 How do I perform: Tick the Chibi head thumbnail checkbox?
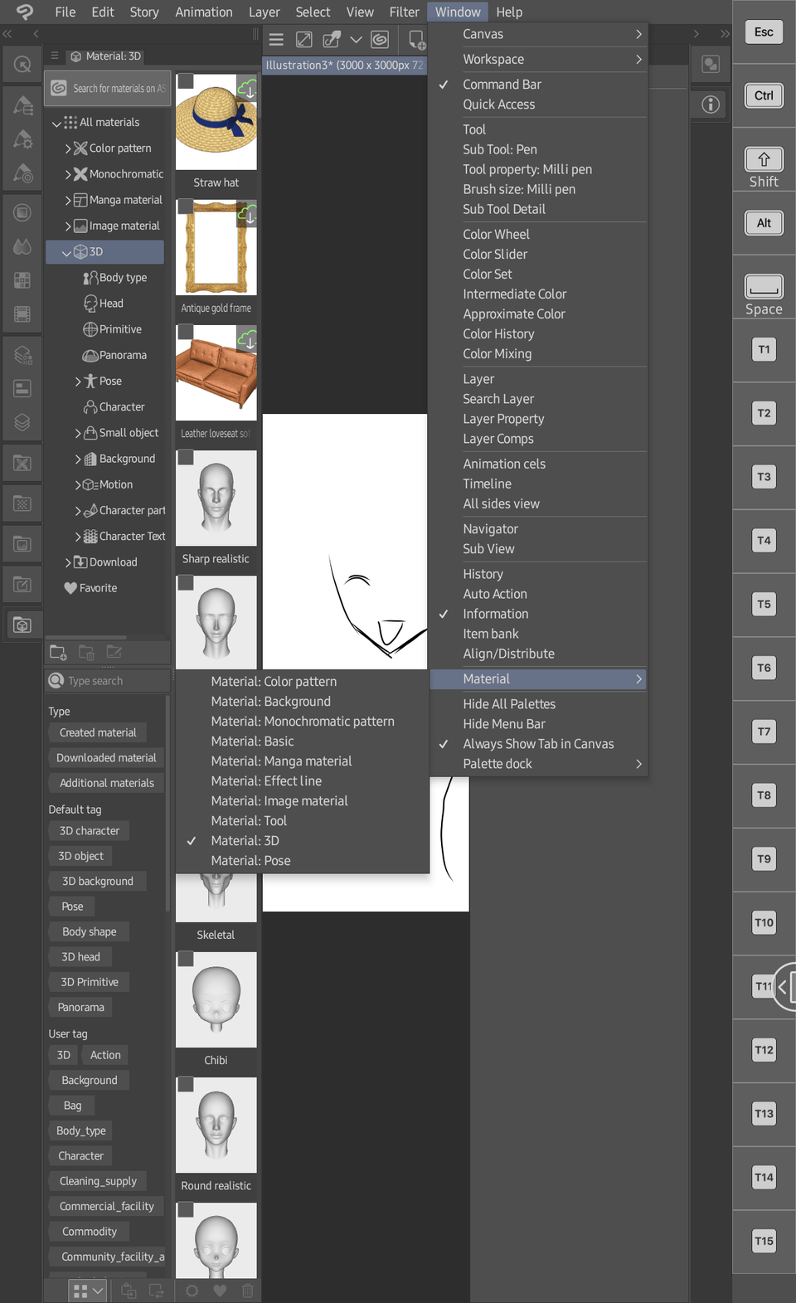pos(186,959)
